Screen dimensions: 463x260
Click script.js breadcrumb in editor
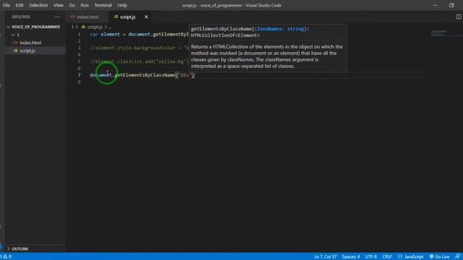[95, 27]
